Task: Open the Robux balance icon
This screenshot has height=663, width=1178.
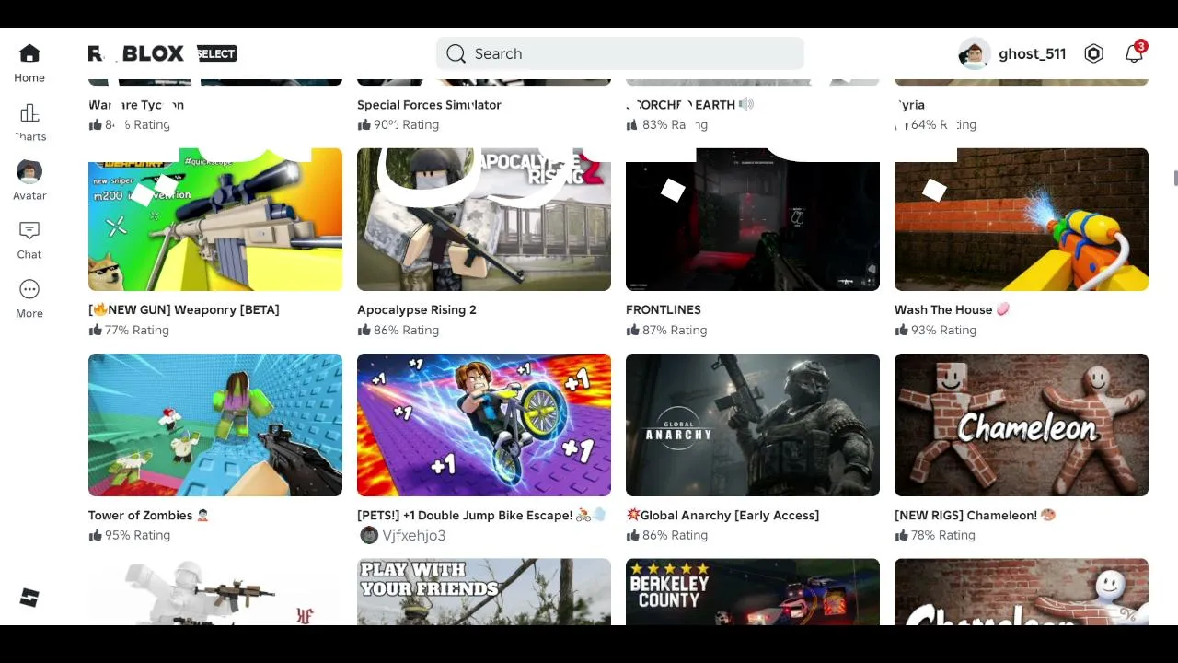Action: point(1093,53)
